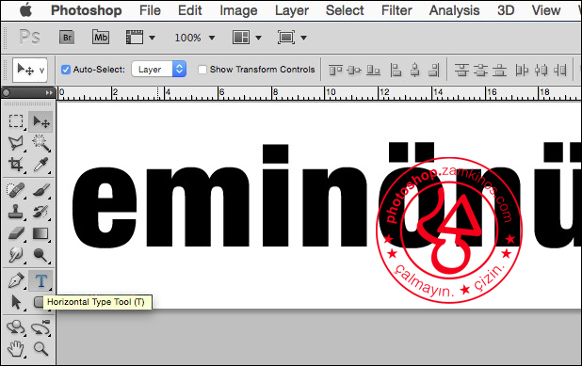Select the Polygonal Lasso tool
This screenshot has width=582, height=366.
(16, 143)
